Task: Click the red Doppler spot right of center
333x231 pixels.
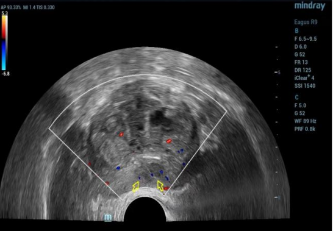Action: pyautogui.click(x=169, y=141)
